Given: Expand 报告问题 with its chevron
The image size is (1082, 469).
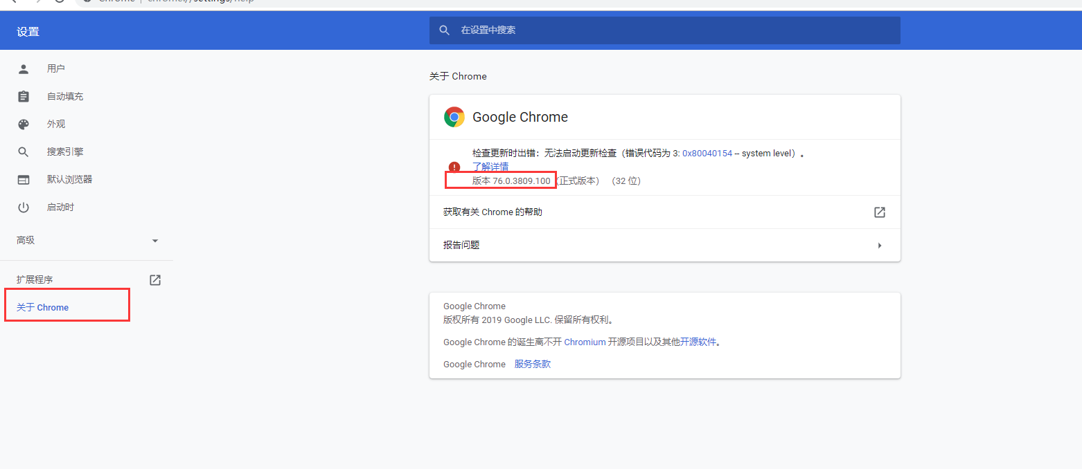Looking at the screenshot, I should 880,245.
